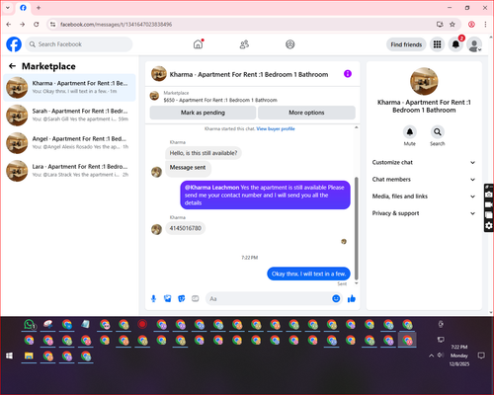Open the notifications bell
494x395 pixels.
[x=455, y=44]
